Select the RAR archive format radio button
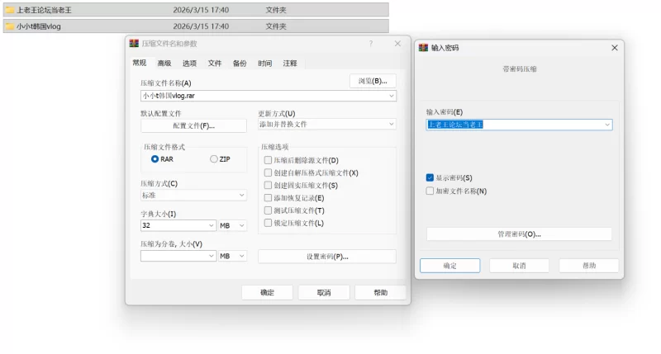Viewport: 661px width, 354px height. [x=155, y=159]
